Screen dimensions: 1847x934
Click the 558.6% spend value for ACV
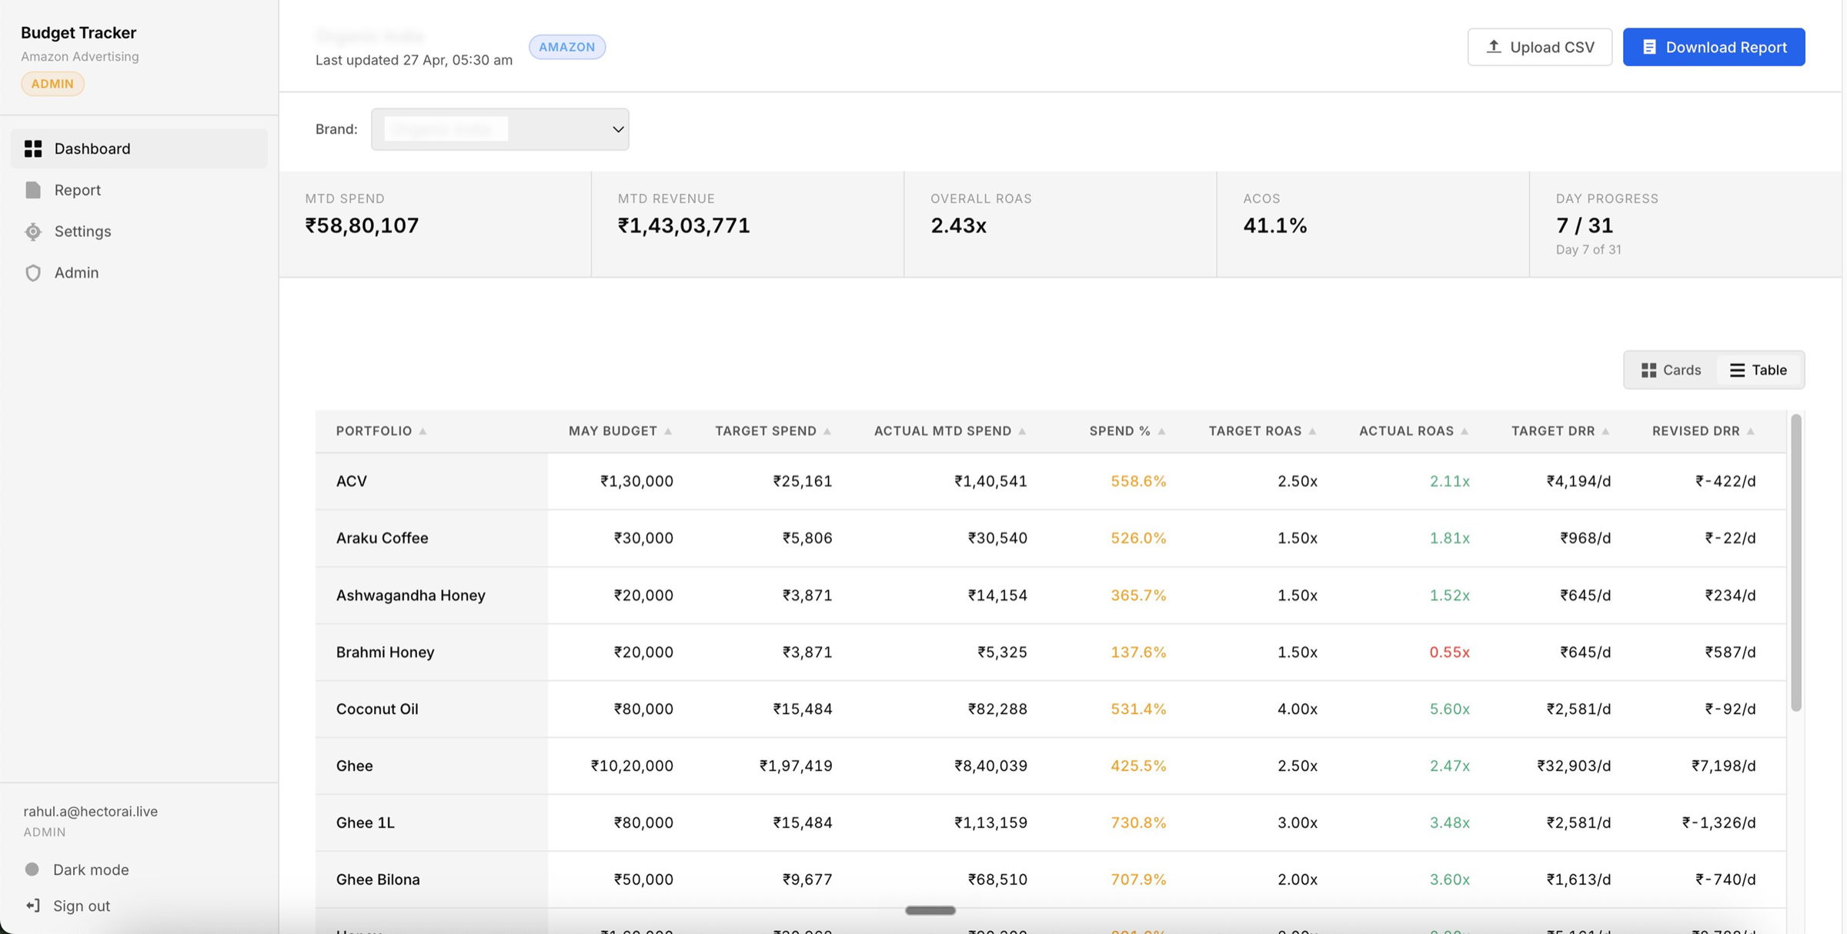[1138, 481]
